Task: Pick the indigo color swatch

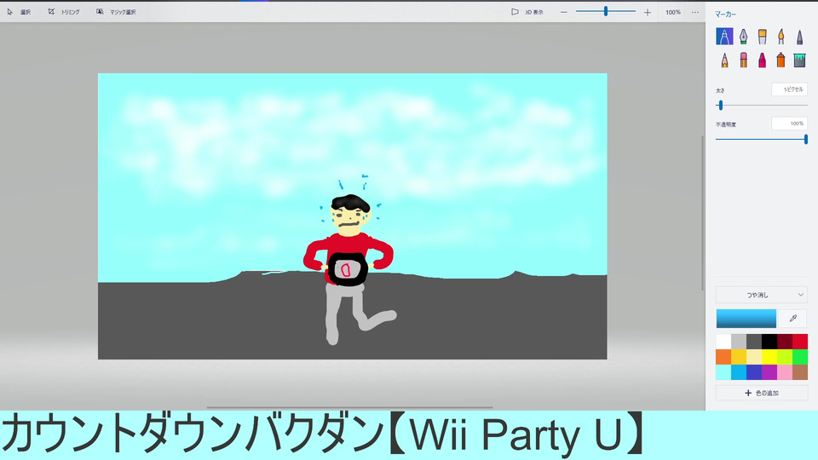Action: click(x=754, y=372)
